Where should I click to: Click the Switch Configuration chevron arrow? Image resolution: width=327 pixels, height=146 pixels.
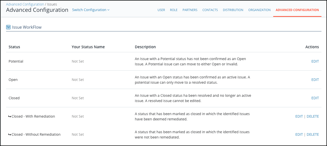(108, 10)
